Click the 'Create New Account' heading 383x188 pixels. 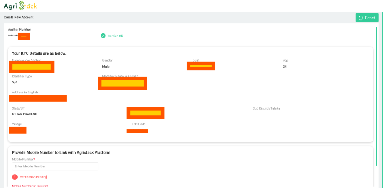pyautogui.click(x=19, y=17)
